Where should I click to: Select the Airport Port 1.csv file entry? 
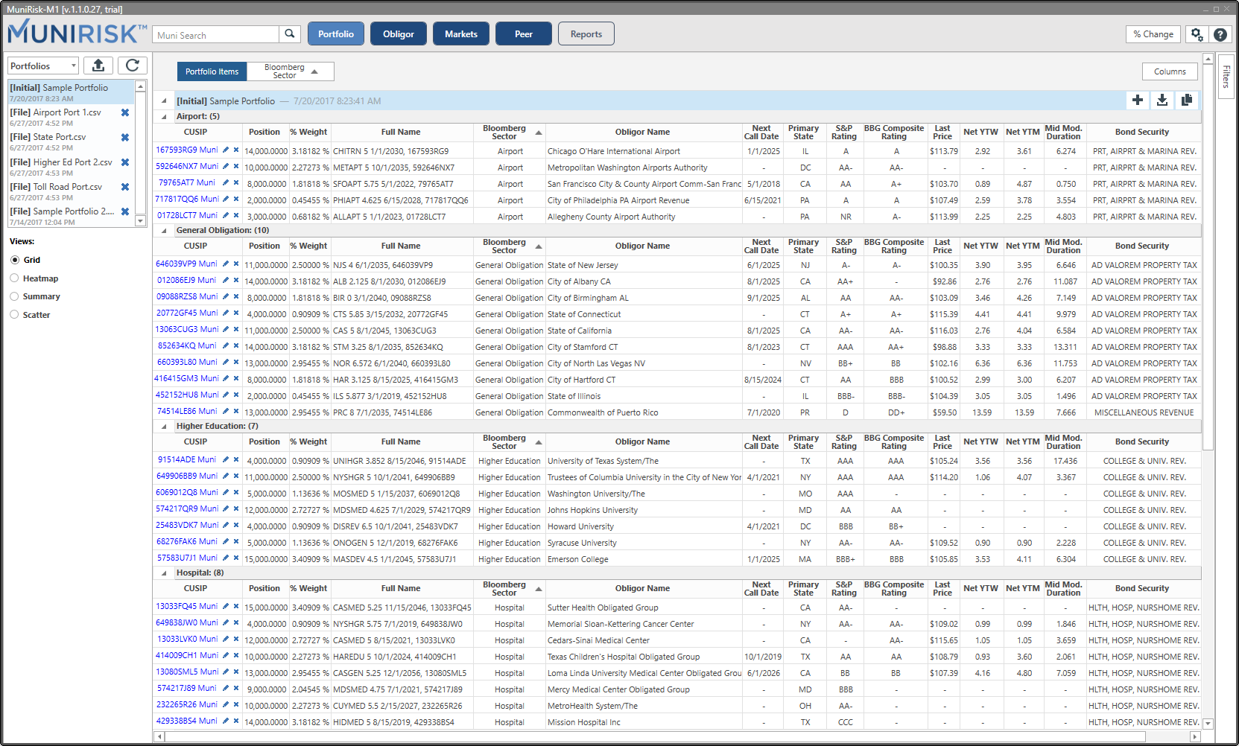64,117
